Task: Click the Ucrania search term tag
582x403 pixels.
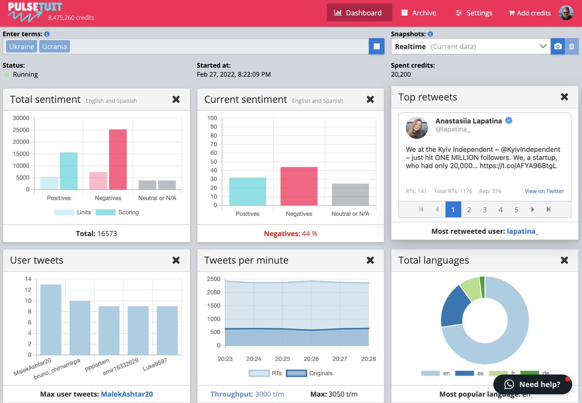Action: [54, 47]
